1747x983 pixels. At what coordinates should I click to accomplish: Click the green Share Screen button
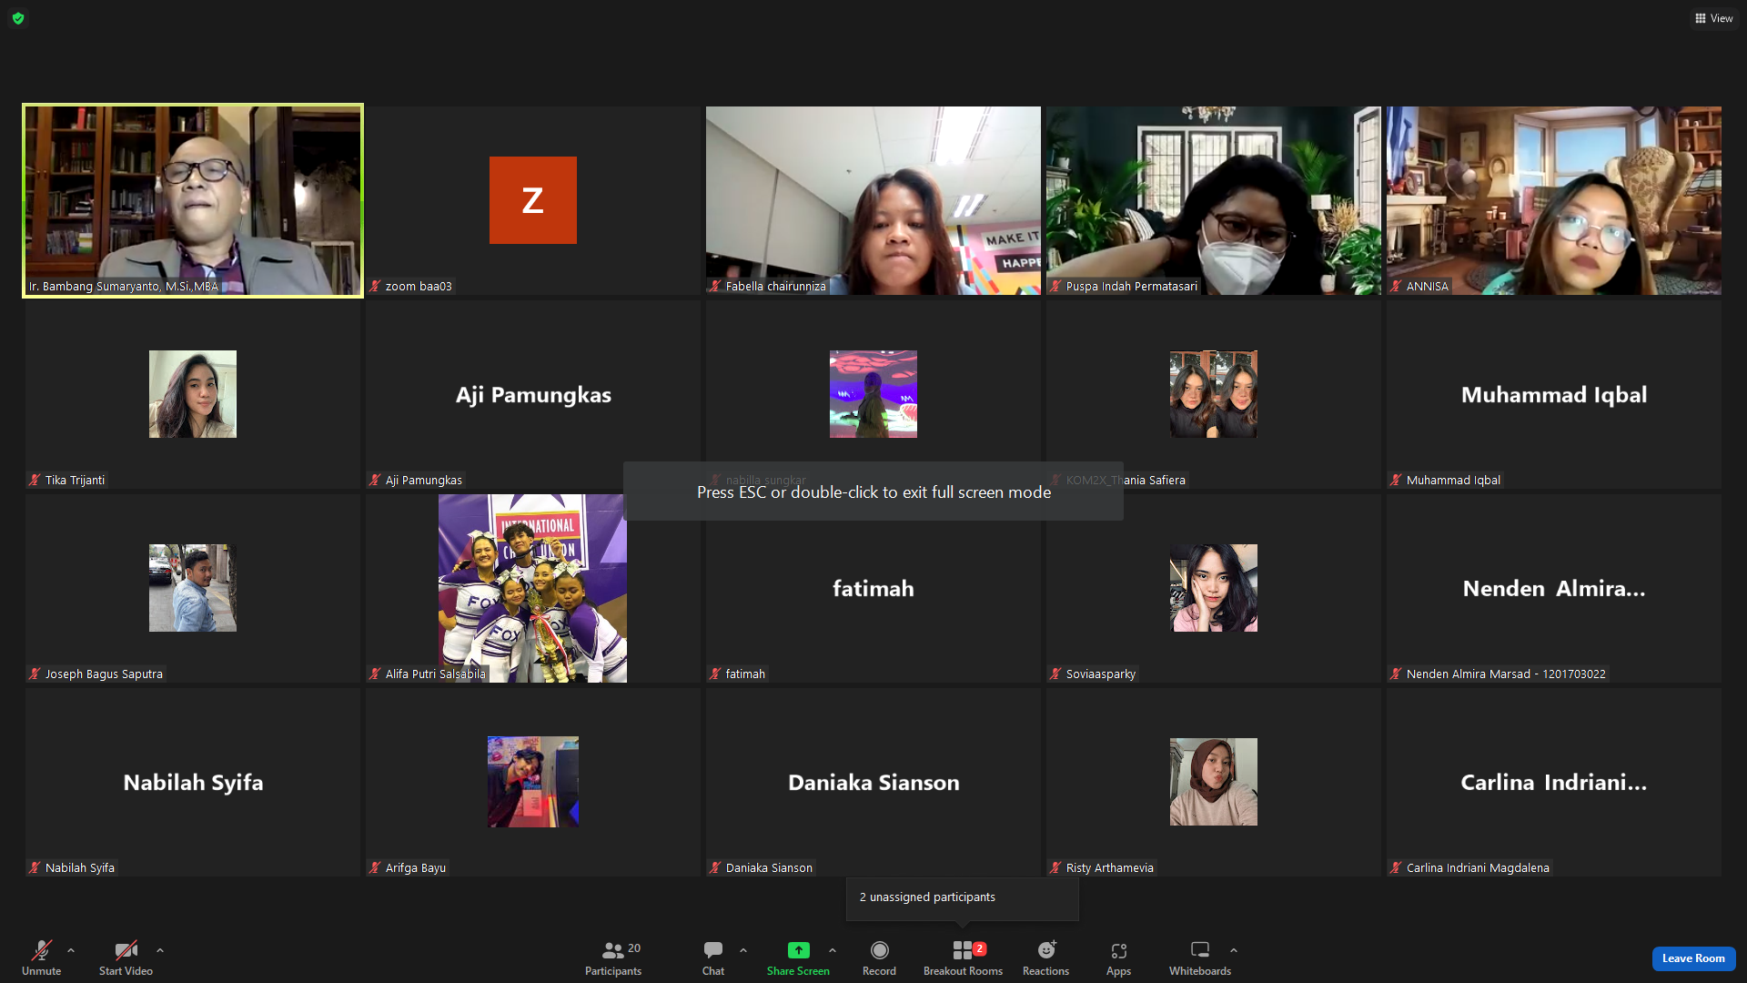coord(798,958)
